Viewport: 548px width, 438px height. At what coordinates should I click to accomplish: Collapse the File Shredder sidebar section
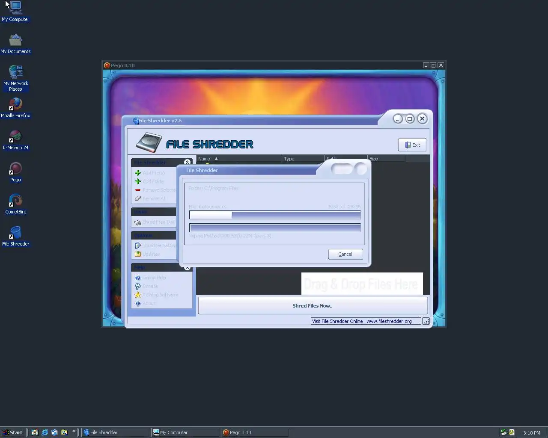(x=187, y=162)
